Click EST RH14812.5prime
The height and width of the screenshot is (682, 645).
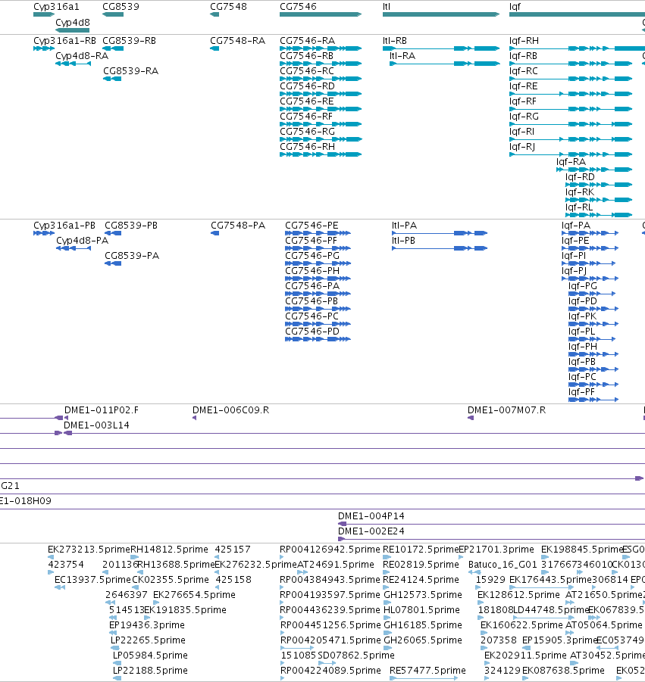point(135,557)
